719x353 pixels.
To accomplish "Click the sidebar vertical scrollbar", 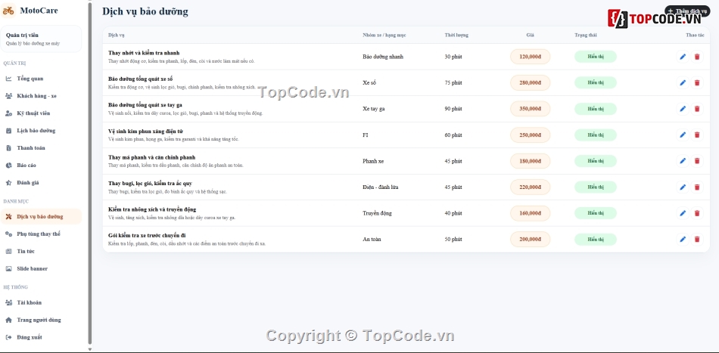I will click(x=90, y=174).
